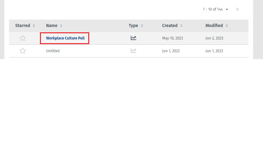263x143 pixels.
Task: Sort by the Modified column
Action: click(227, 25)
